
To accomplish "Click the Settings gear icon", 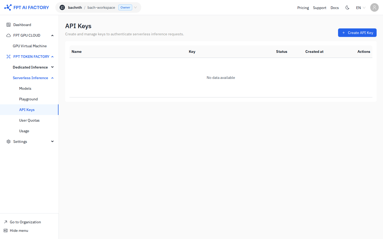I will coord(9,142).
